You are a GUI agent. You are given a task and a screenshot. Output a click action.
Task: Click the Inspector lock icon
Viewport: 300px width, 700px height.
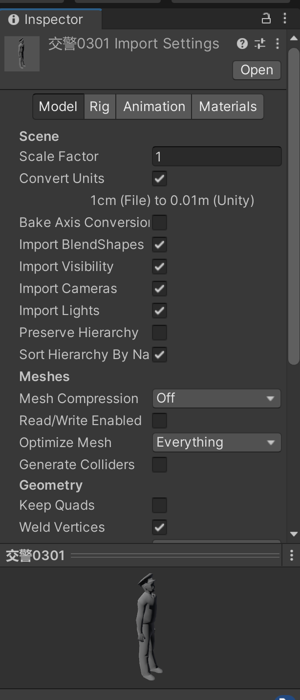(x=266, y=19)
